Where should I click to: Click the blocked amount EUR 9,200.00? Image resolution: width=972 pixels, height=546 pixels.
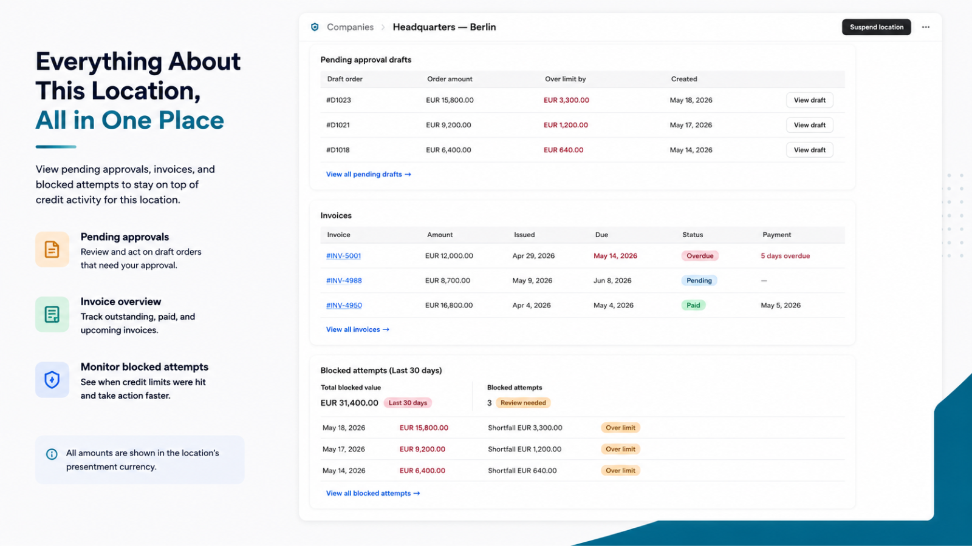point(422,450)
